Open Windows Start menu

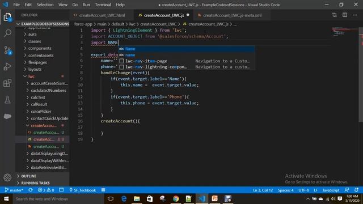coord(6,199)
